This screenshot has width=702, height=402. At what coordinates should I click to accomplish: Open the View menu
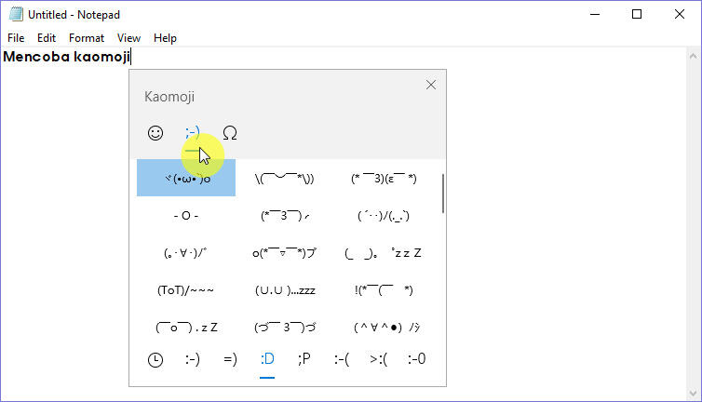(128, 38)
